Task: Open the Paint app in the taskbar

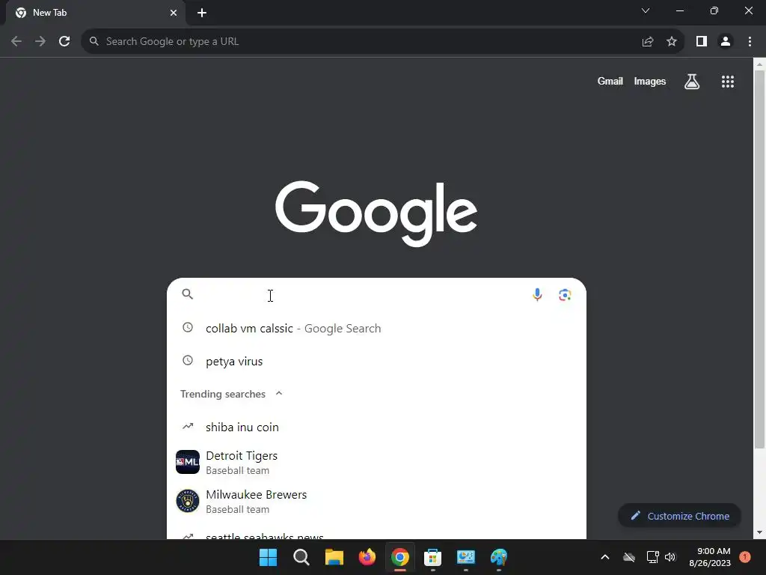Action: pyautogui.click(x=499, y=557)
